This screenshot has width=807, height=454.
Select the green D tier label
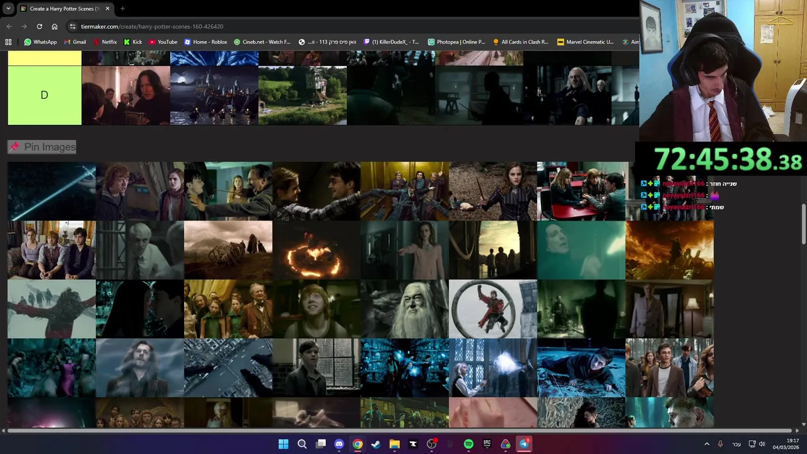tap(44, 95)
